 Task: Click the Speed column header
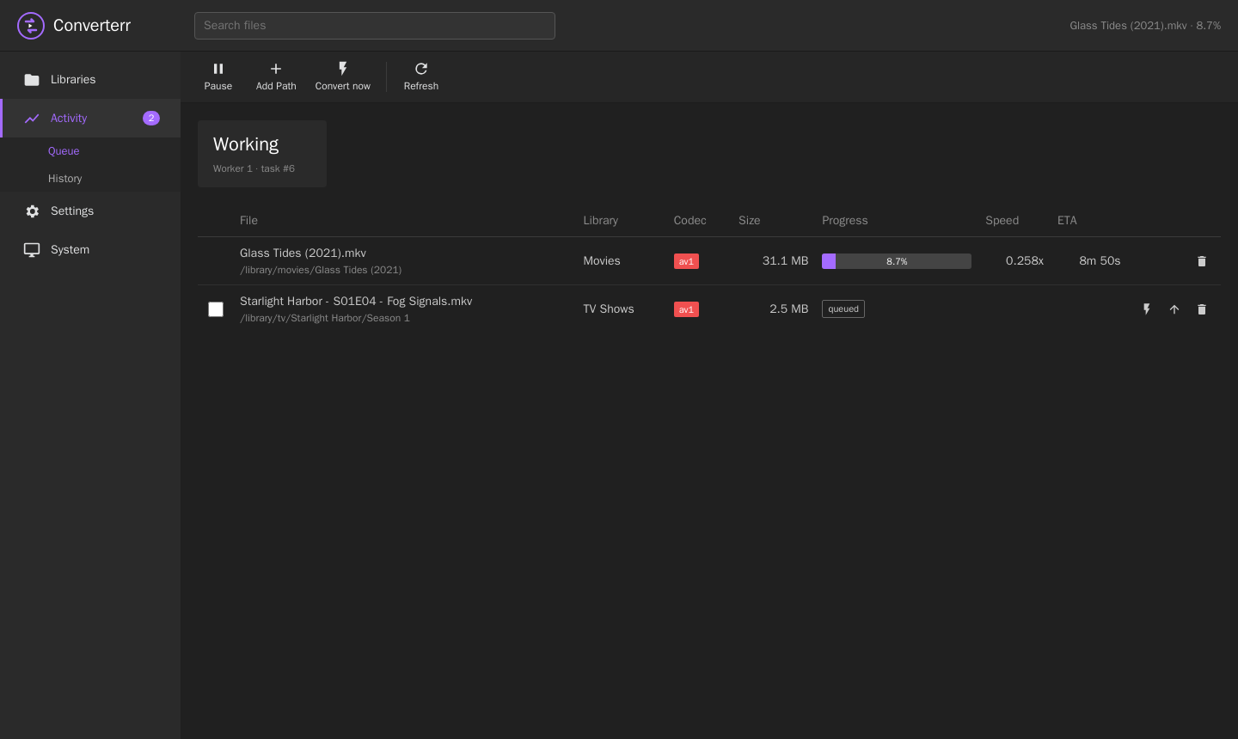tap(1002, 221)
